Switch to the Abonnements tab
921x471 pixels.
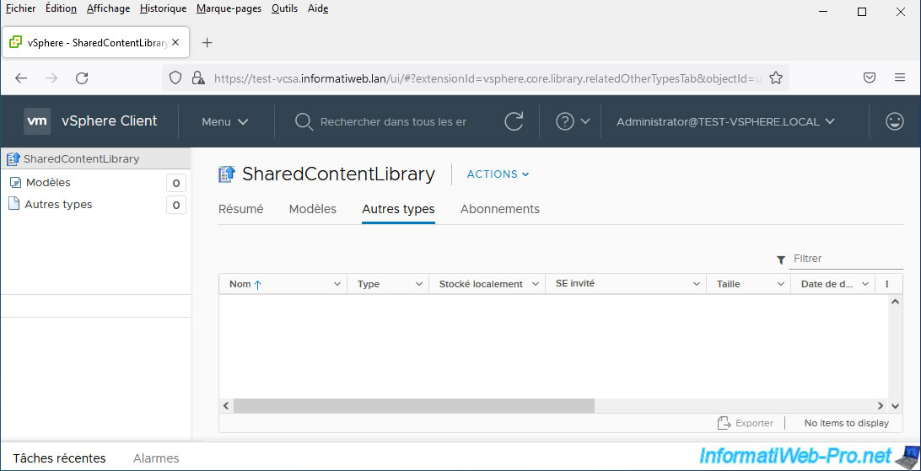(x=499, y=209)
